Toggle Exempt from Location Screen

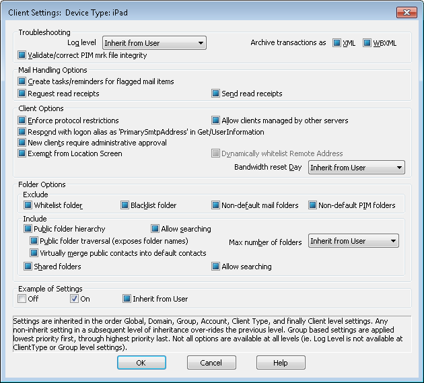point(22,153)
